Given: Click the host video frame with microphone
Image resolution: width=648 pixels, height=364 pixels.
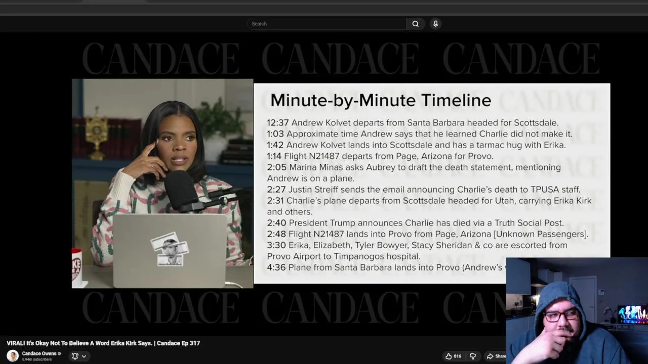Looking at the screenshot, I should point(163,184).
